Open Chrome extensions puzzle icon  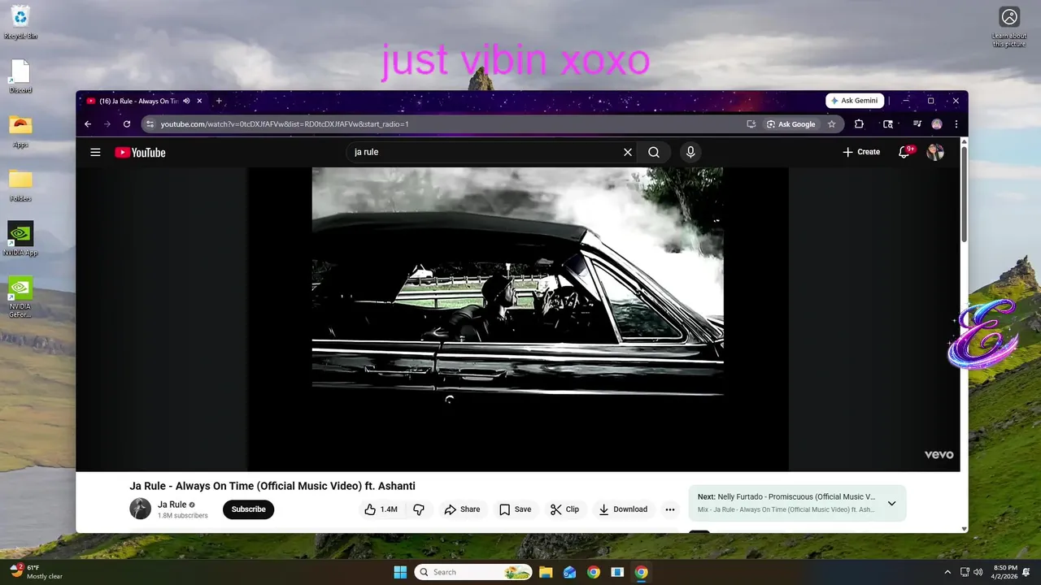(x=859, y=124)
